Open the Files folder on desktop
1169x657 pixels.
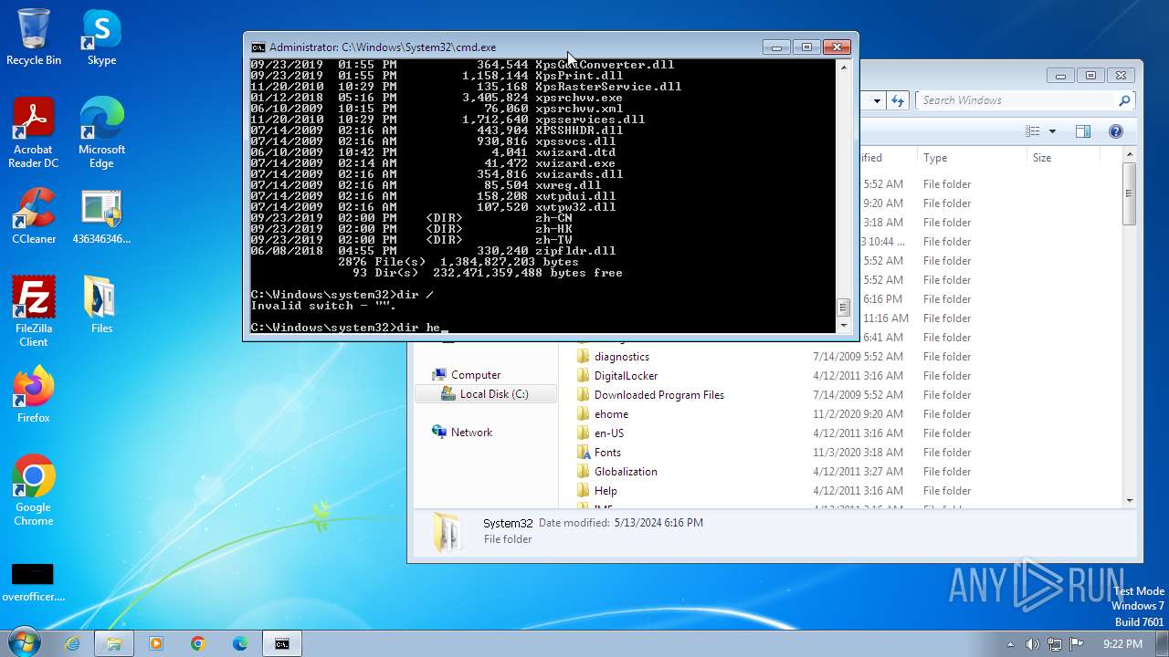click(x=101, y=305)
